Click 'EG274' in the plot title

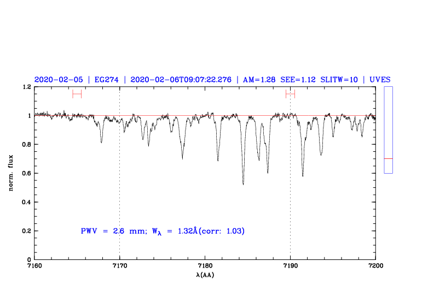[106, 80]
